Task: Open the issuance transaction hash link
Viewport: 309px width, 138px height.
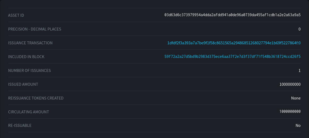Action: (x=234, y=43)
